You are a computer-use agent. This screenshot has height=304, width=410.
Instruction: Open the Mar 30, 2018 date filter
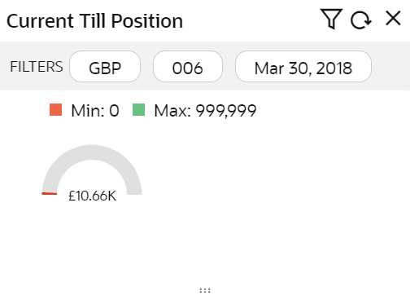click(x=303, y=67)
